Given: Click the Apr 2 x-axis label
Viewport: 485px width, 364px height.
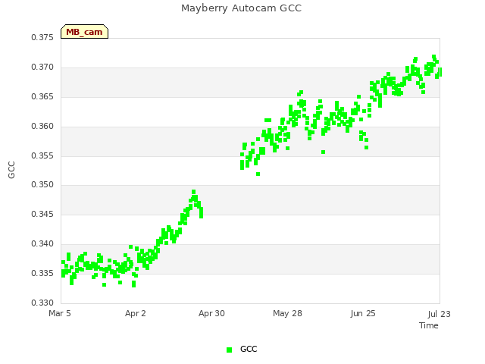Looking at the screenshot, I should (x=136, y=313).
